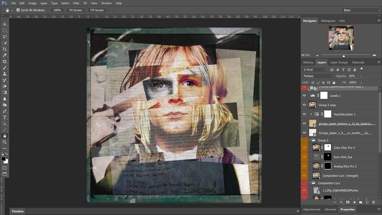
Task: Click the Navigator zoom slider handle
Action: coord(344,56)
